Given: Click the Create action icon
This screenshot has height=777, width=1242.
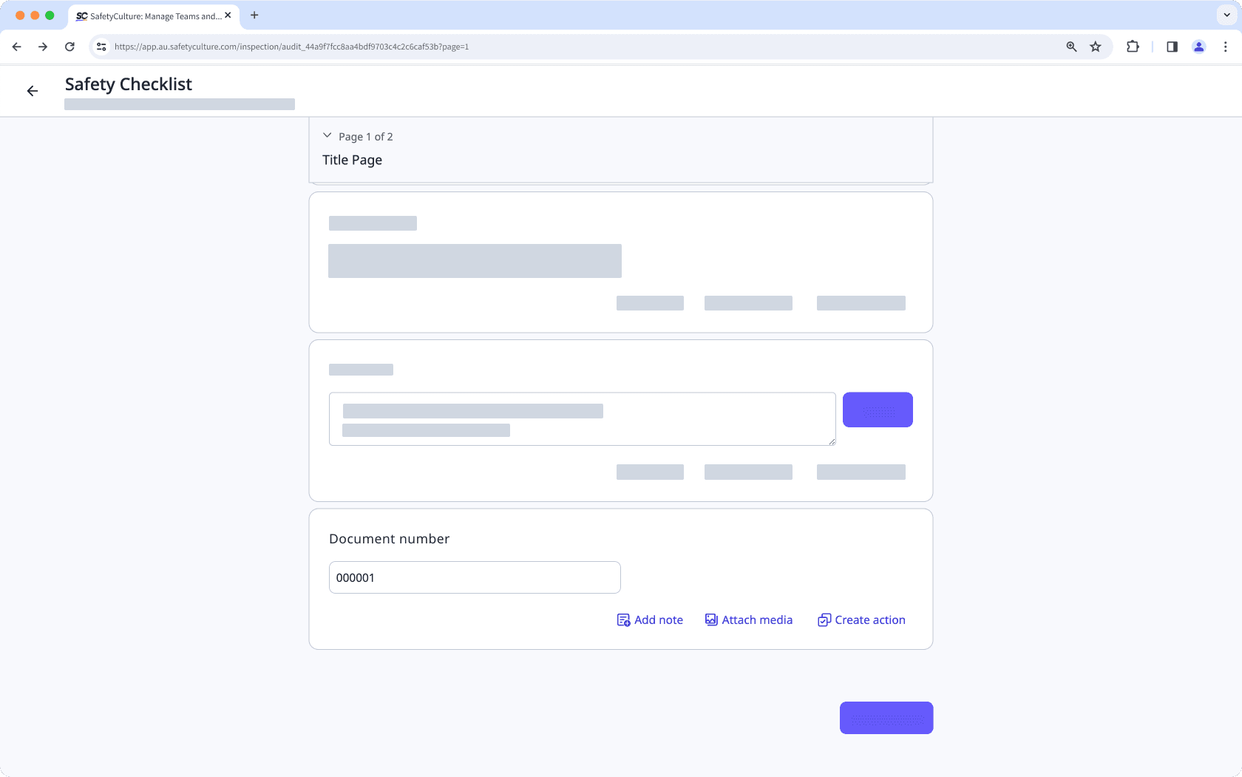Looking at the screenshot, I should tap(824, 620).
